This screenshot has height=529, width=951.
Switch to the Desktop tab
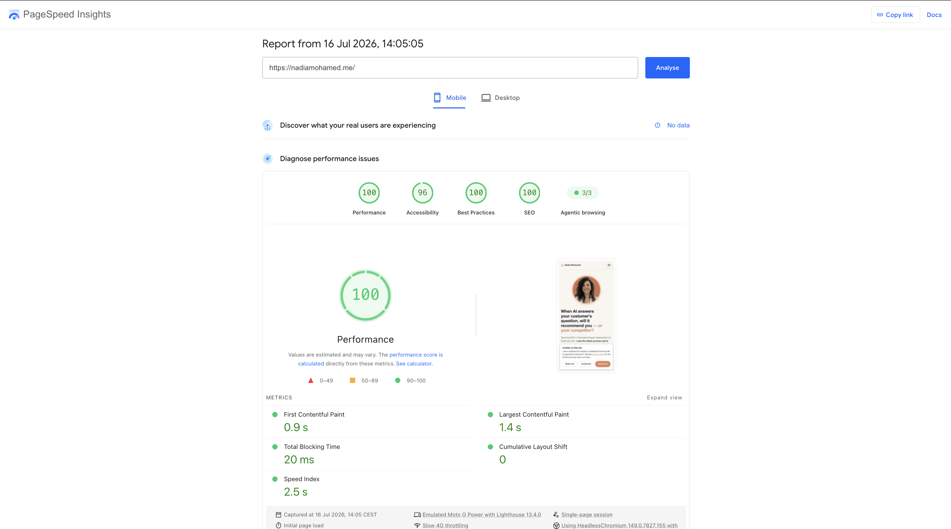pyautogui.click(x=500, y=98)
